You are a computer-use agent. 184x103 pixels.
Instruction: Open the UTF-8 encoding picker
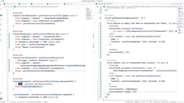(143, 102)
